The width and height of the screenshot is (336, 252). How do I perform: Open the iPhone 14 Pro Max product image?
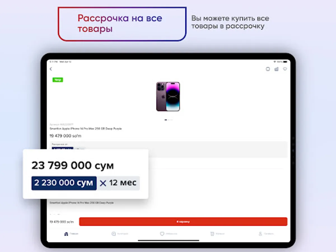tap(168, 96)
